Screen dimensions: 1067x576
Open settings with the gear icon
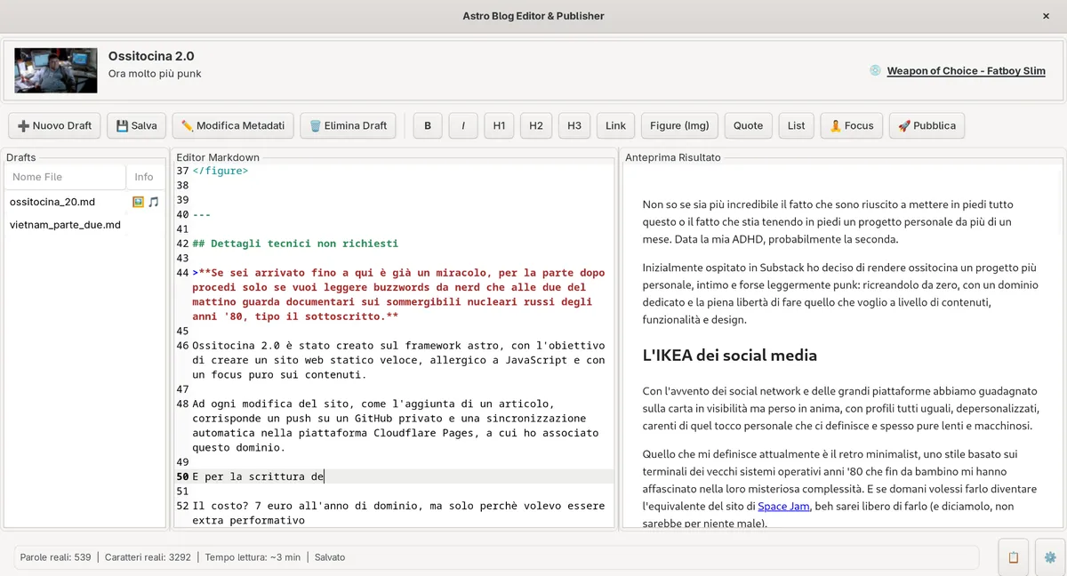pos(1050,557)
